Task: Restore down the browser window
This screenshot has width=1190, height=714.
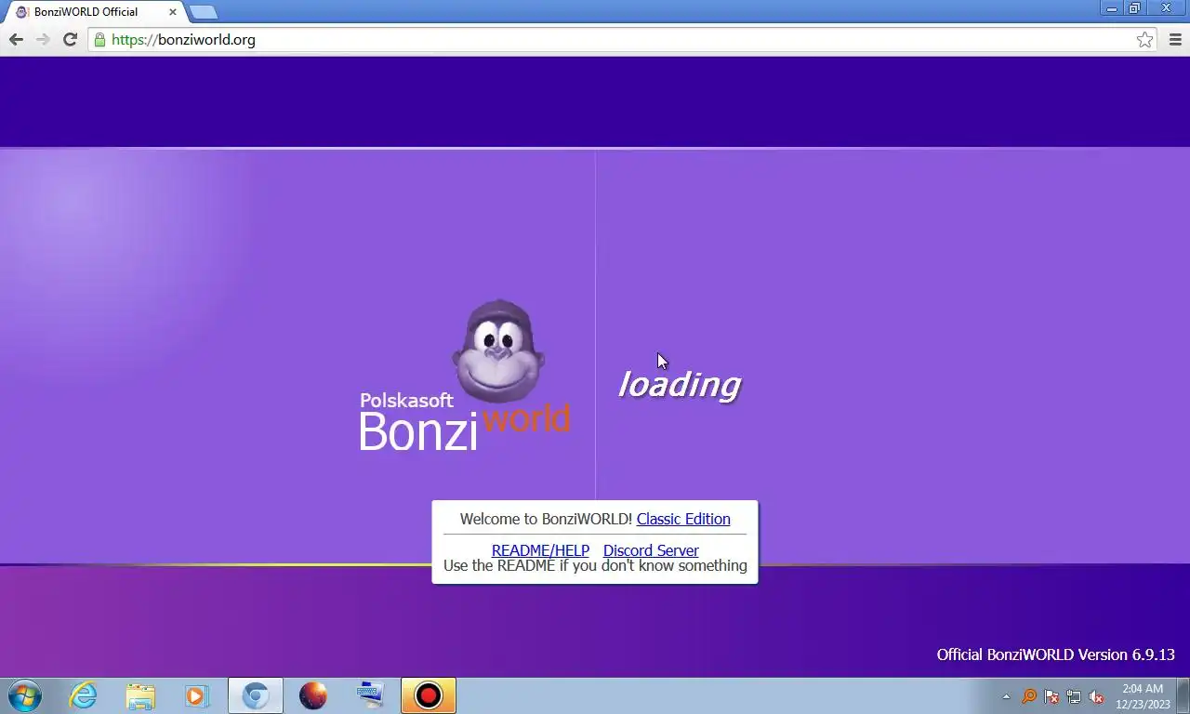Action: point(1135,7)
